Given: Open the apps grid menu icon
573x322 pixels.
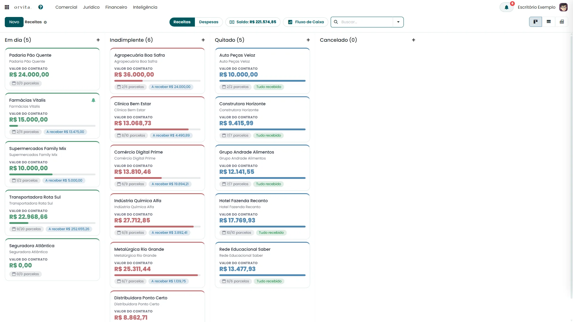Looking at the screenshot, I should [7, 7].
